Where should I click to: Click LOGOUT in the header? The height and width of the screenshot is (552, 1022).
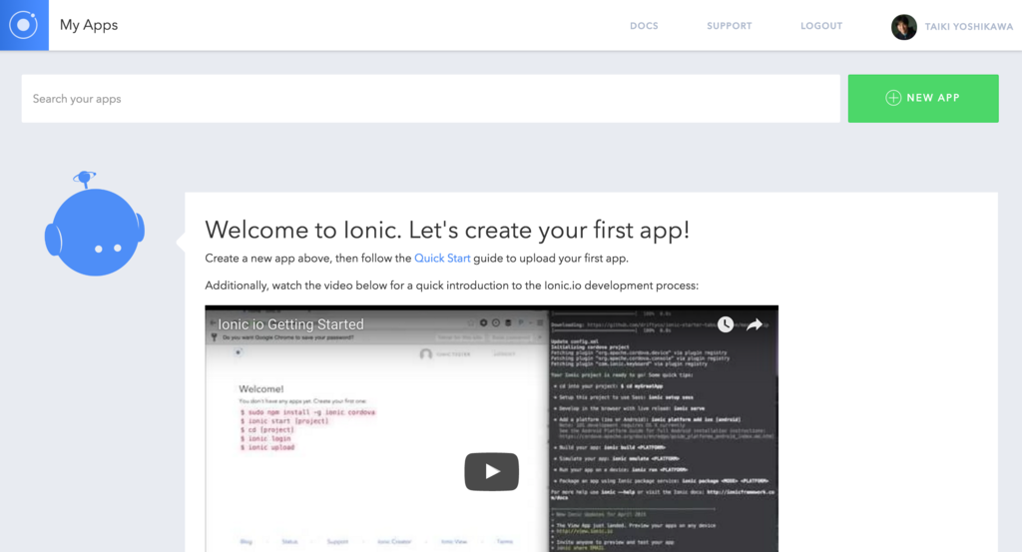tap(821, 26)
